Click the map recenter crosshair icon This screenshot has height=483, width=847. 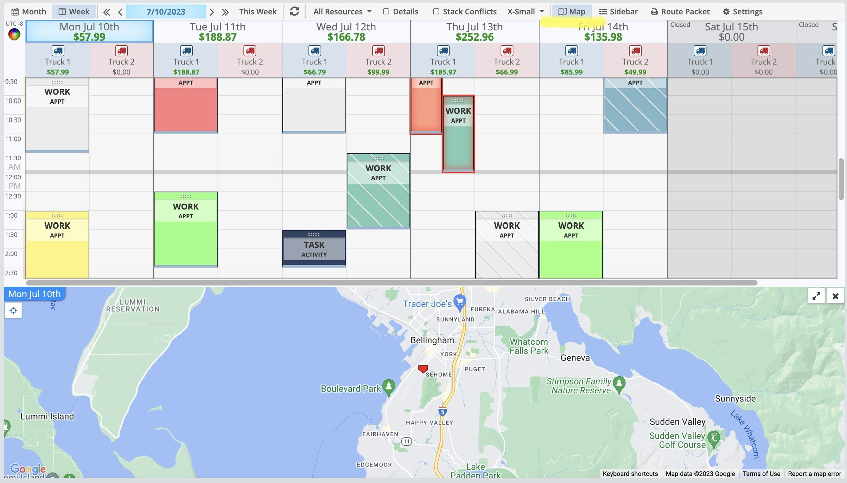click(x=13, y=311)
